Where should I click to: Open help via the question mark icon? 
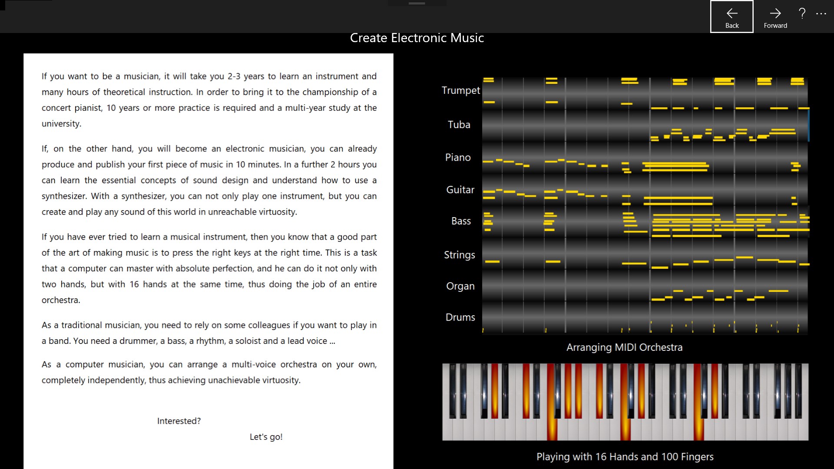[802, 13]
